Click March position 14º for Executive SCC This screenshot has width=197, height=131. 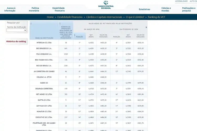[x=80, y=117]
